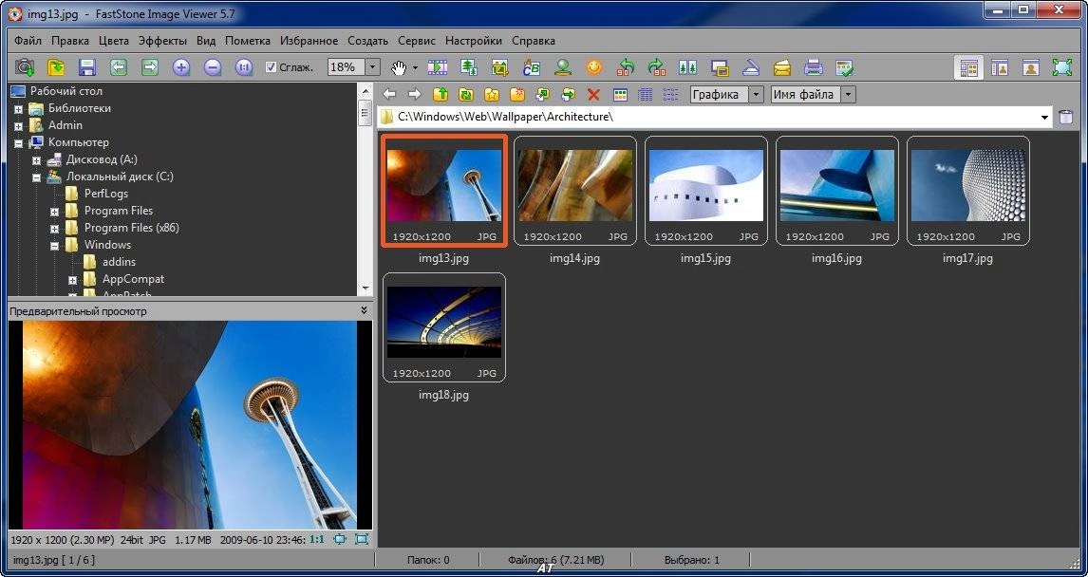Open the Compare Selected Images icon
This screenshot has width=1088, height=577.
[x=688, y=67]
